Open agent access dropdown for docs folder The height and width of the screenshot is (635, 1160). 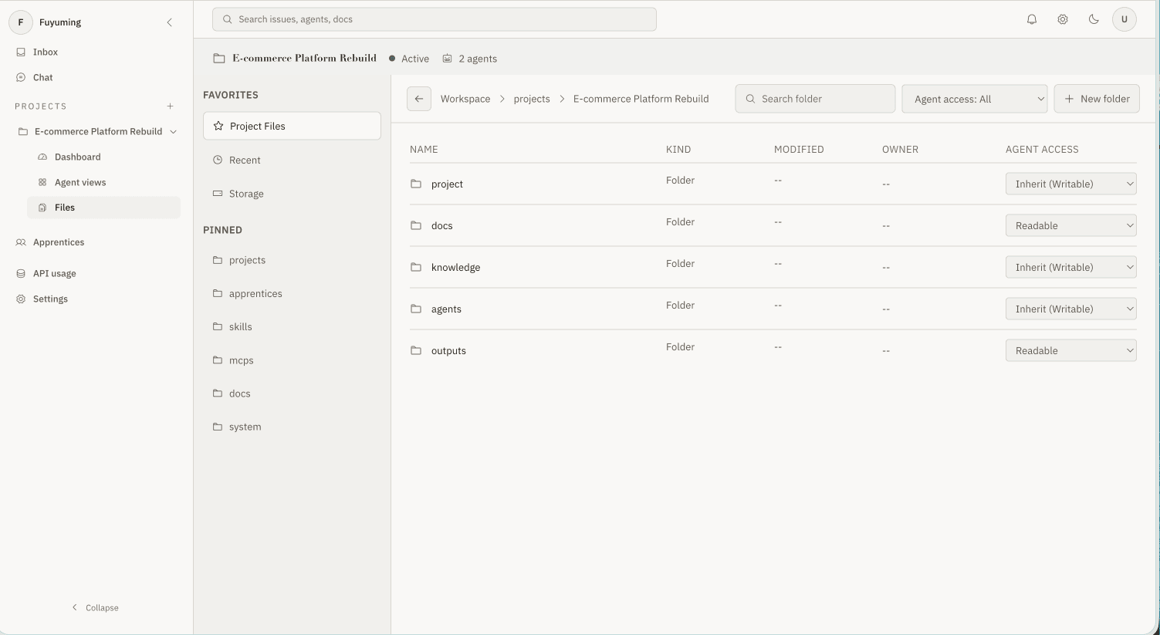click(x=1071, y=225)
